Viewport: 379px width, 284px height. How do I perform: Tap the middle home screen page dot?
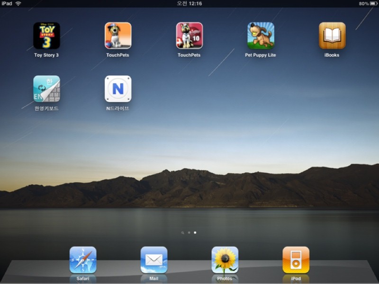click(x=189, y=233)
